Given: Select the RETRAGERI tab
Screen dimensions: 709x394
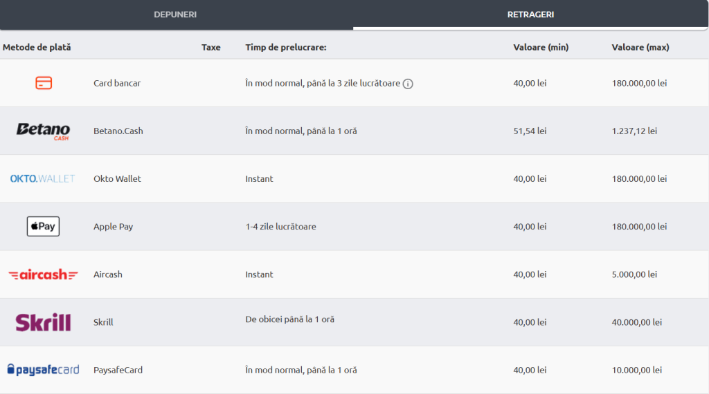Looking at the screenshot, I should (x=530, y=15).
